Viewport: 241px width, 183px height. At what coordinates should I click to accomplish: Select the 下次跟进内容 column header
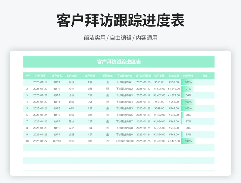(x=124, y=76)
